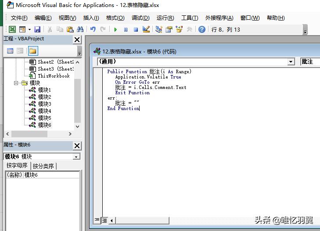
Task: Click the project tree scroll left arrow
Action: (7, 134)
